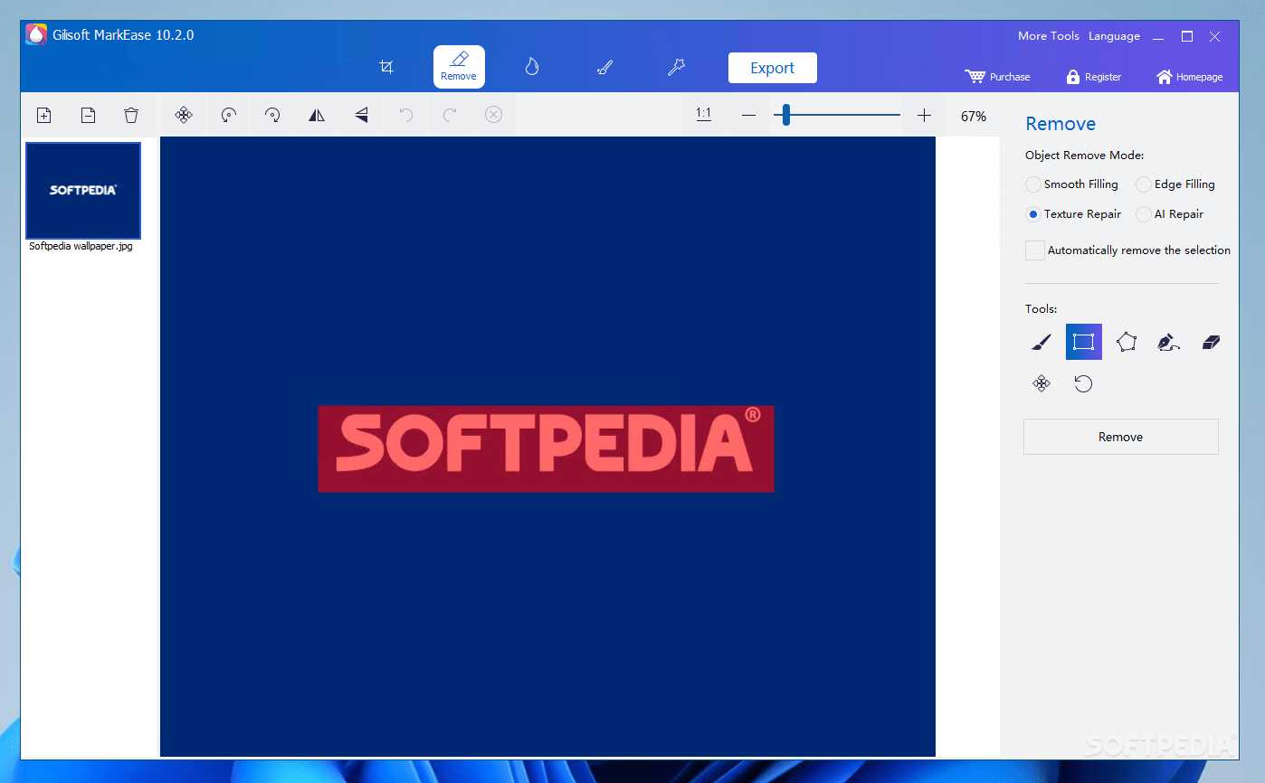Click the zoom in plus button

point(924,115)
